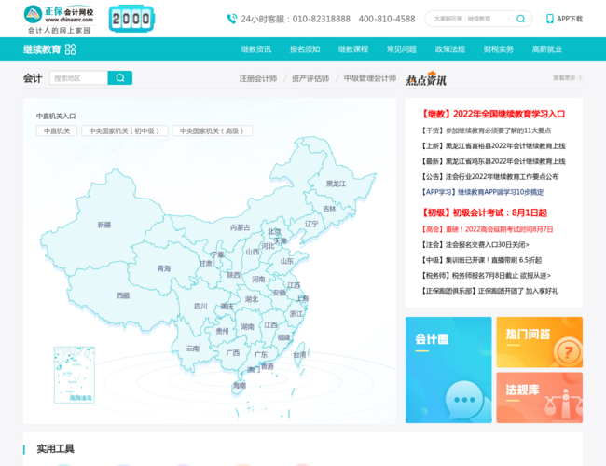Click 查看更多 next to 热点资讯
The width and height of the screenshot is (606, 466).
(x=563, y=78)
